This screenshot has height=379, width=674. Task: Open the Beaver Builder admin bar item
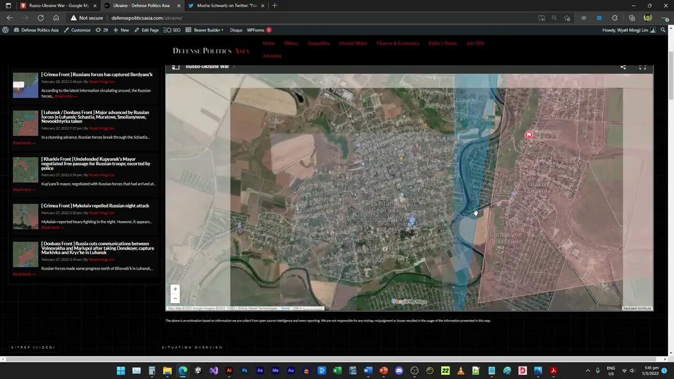click(205, 30)
